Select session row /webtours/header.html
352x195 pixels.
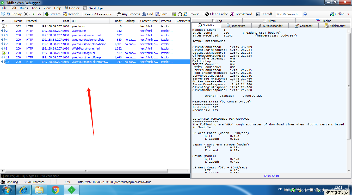(x=95, y=35)
